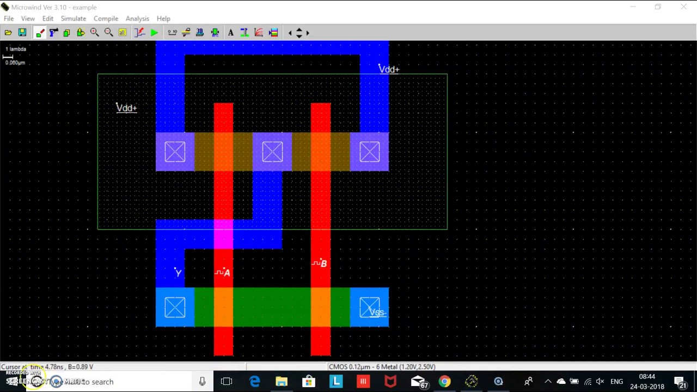The image size is (697, 392).
Task: Show hidden system tray icons chevron
Action: coord(548,382)
